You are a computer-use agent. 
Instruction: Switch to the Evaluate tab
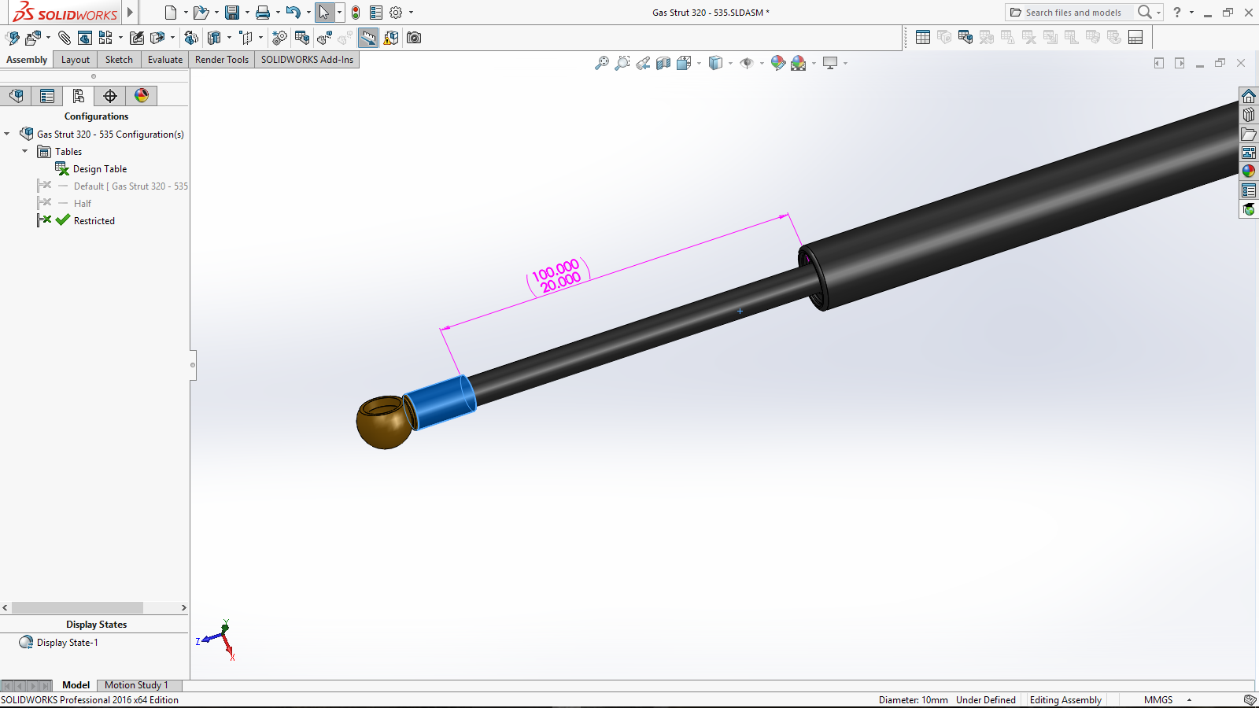click(x=164, y=60)
